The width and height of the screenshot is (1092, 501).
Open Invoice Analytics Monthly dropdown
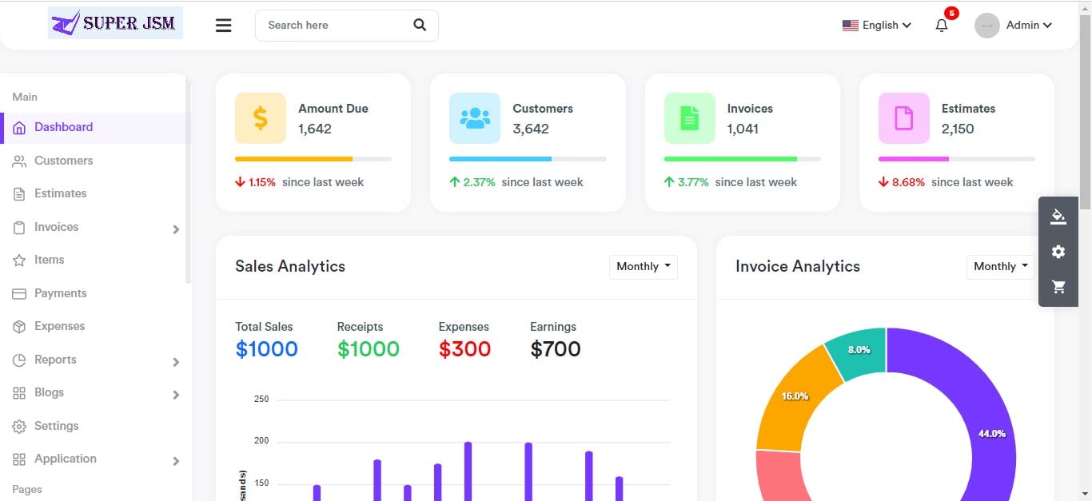click(1001, 267)
